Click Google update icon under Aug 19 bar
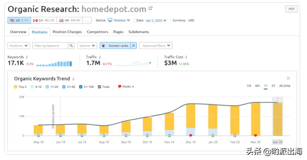The height and width of the screenshot is (160, 307). tap(104, 136)
